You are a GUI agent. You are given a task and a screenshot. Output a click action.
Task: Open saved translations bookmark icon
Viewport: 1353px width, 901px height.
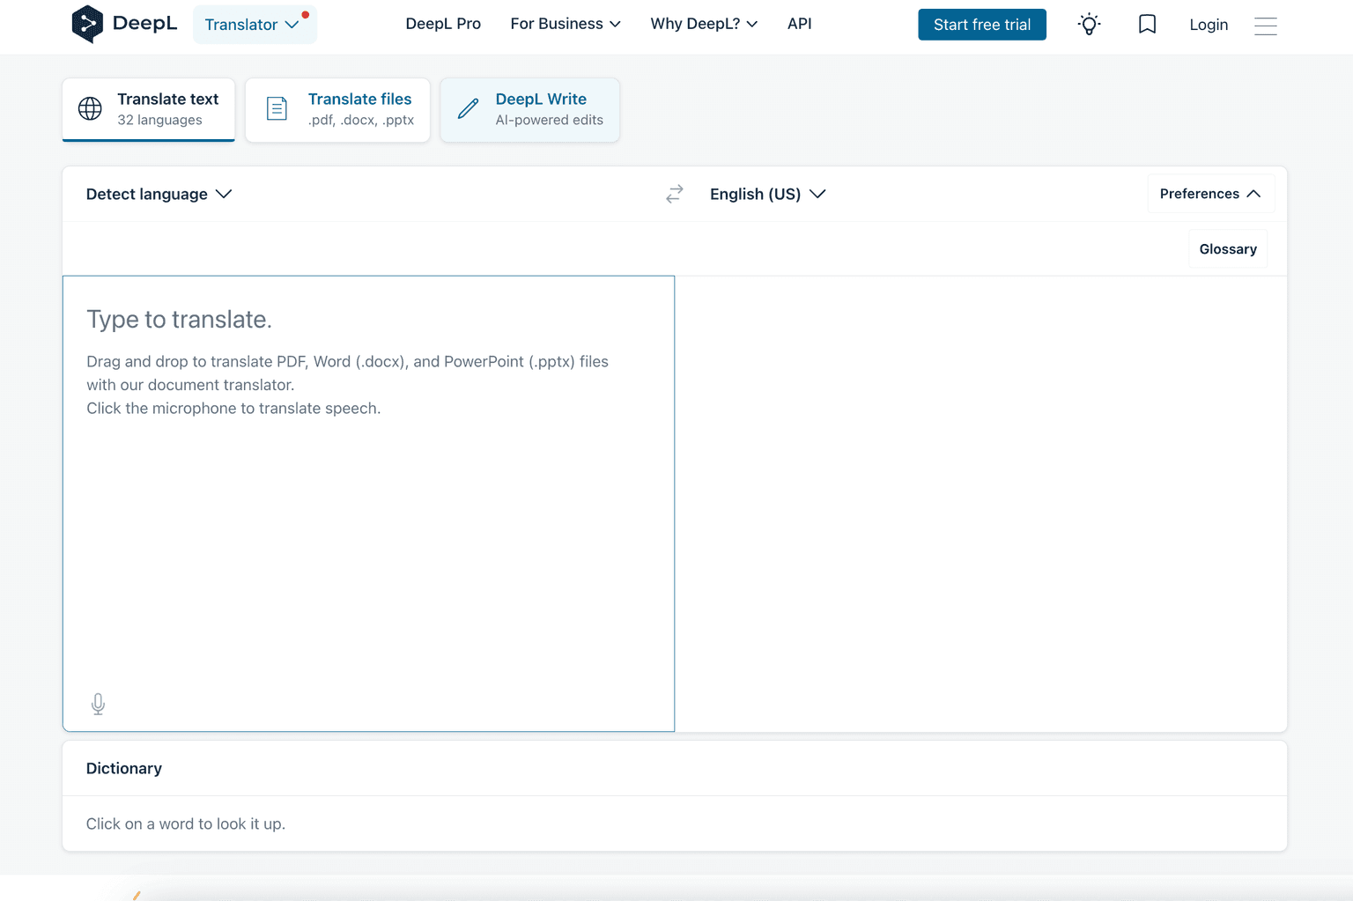(1147, 25)
